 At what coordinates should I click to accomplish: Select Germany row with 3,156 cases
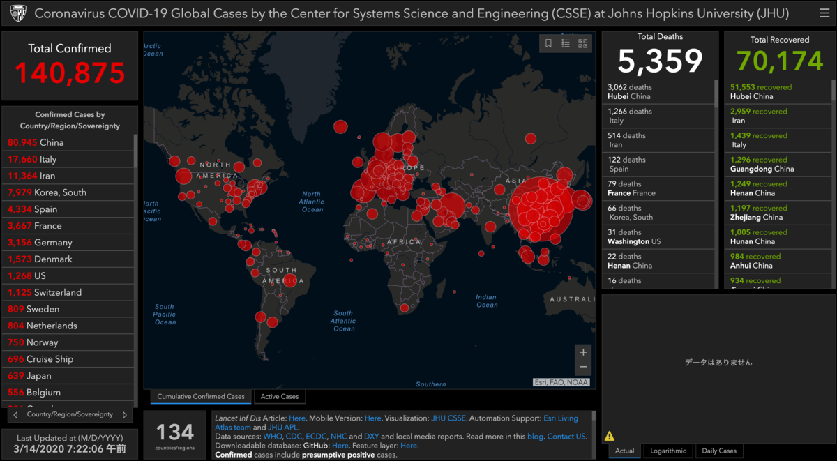pyautogui.click(x=68, y=243)
